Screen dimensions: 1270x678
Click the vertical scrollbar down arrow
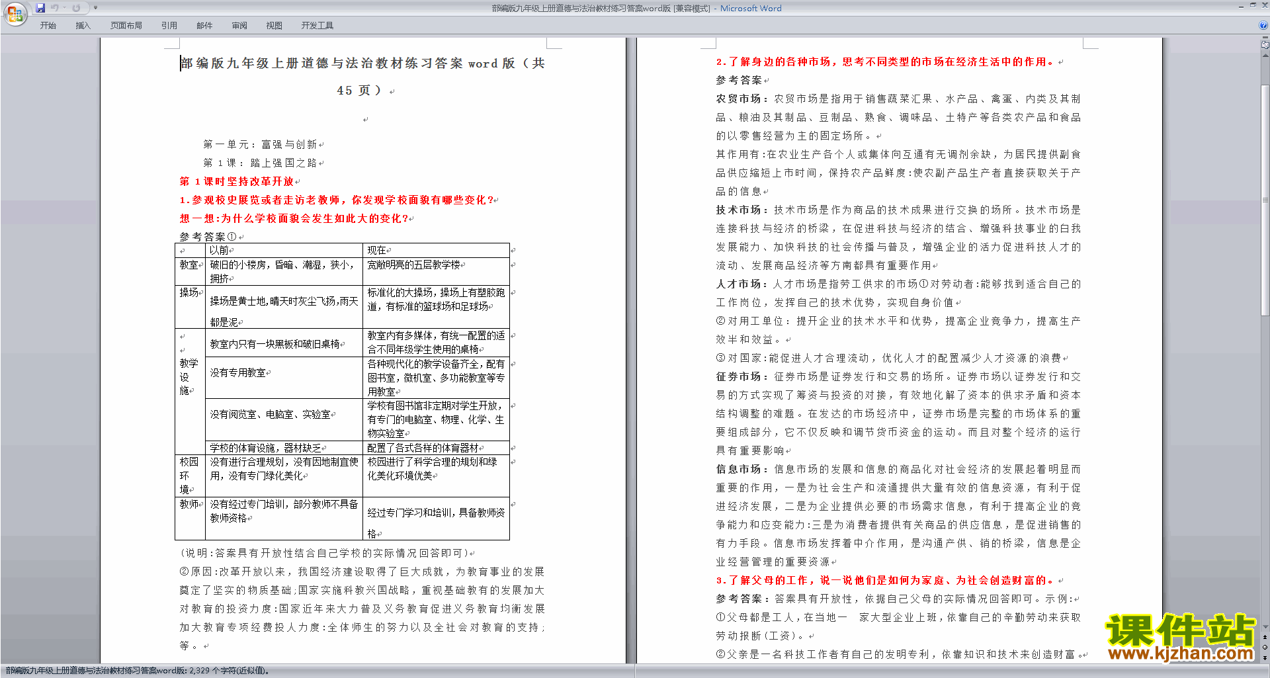tap(1265, 626)
